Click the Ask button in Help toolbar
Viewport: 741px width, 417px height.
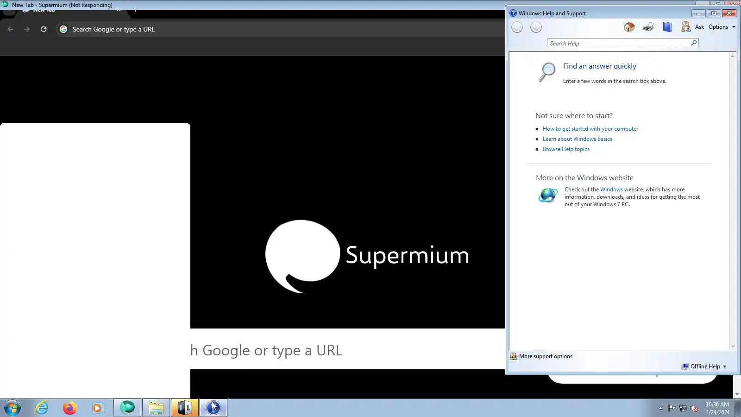click(x=693, y=27)
